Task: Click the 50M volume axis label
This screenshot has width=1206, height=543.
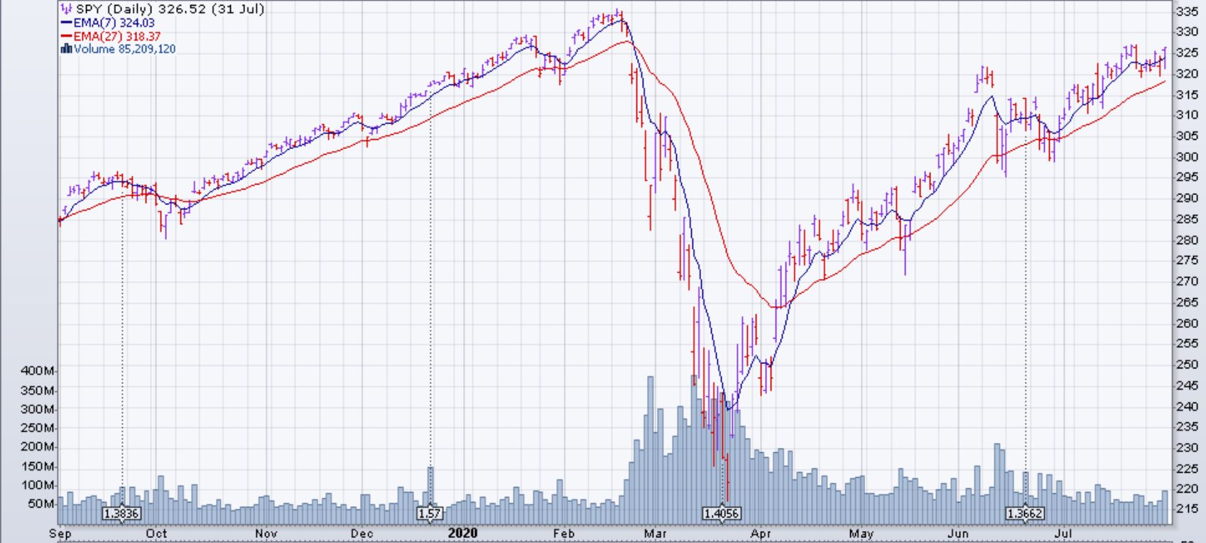Action: [41, 504]
